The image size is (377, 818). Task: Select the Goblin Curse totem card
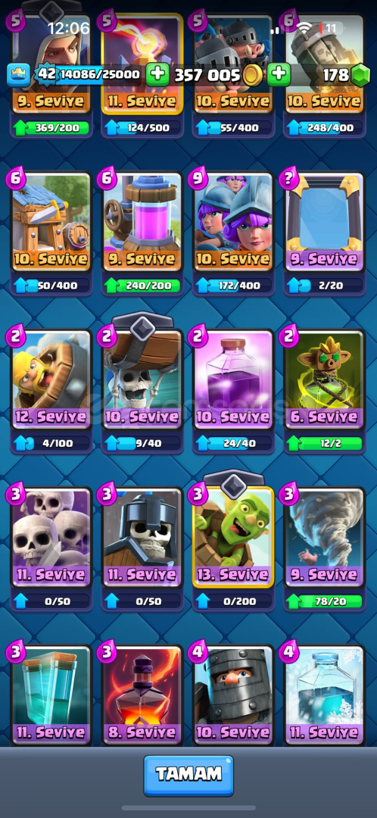324,380
